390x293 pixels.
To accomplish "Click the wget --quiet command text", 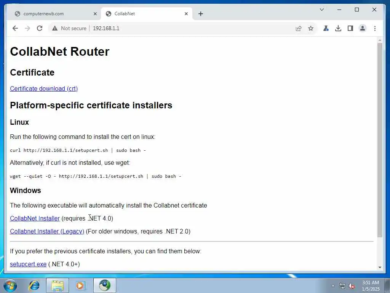I will click(x=96, y=176).
